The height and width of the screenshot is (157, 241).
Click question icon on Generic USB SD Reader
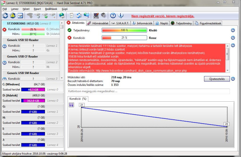(5, 46)
